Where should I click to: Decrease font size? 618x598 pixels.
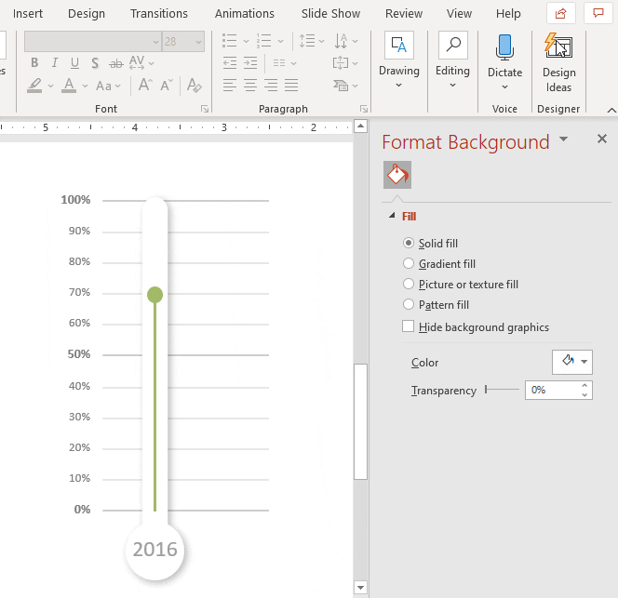tap(167, 85)
